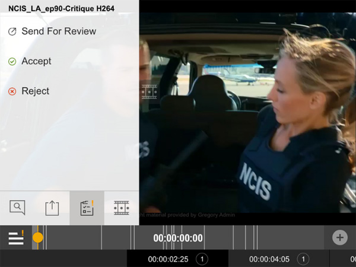Click the Send For Review arrow icon
Viewport: 356px width, 267px height.
pos(12,31)
